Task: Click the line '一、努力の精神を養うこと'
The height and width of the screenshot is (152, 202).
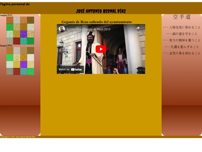Action: tap(182, 40)
